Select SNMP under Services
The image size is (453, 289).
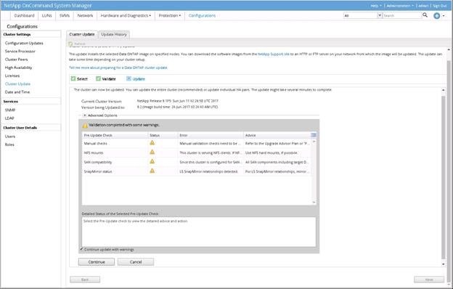10,110
